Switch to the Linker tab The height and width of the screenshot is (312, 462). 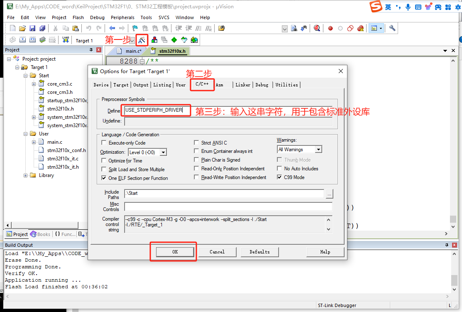pyautogui.click(x=243, y=85)
